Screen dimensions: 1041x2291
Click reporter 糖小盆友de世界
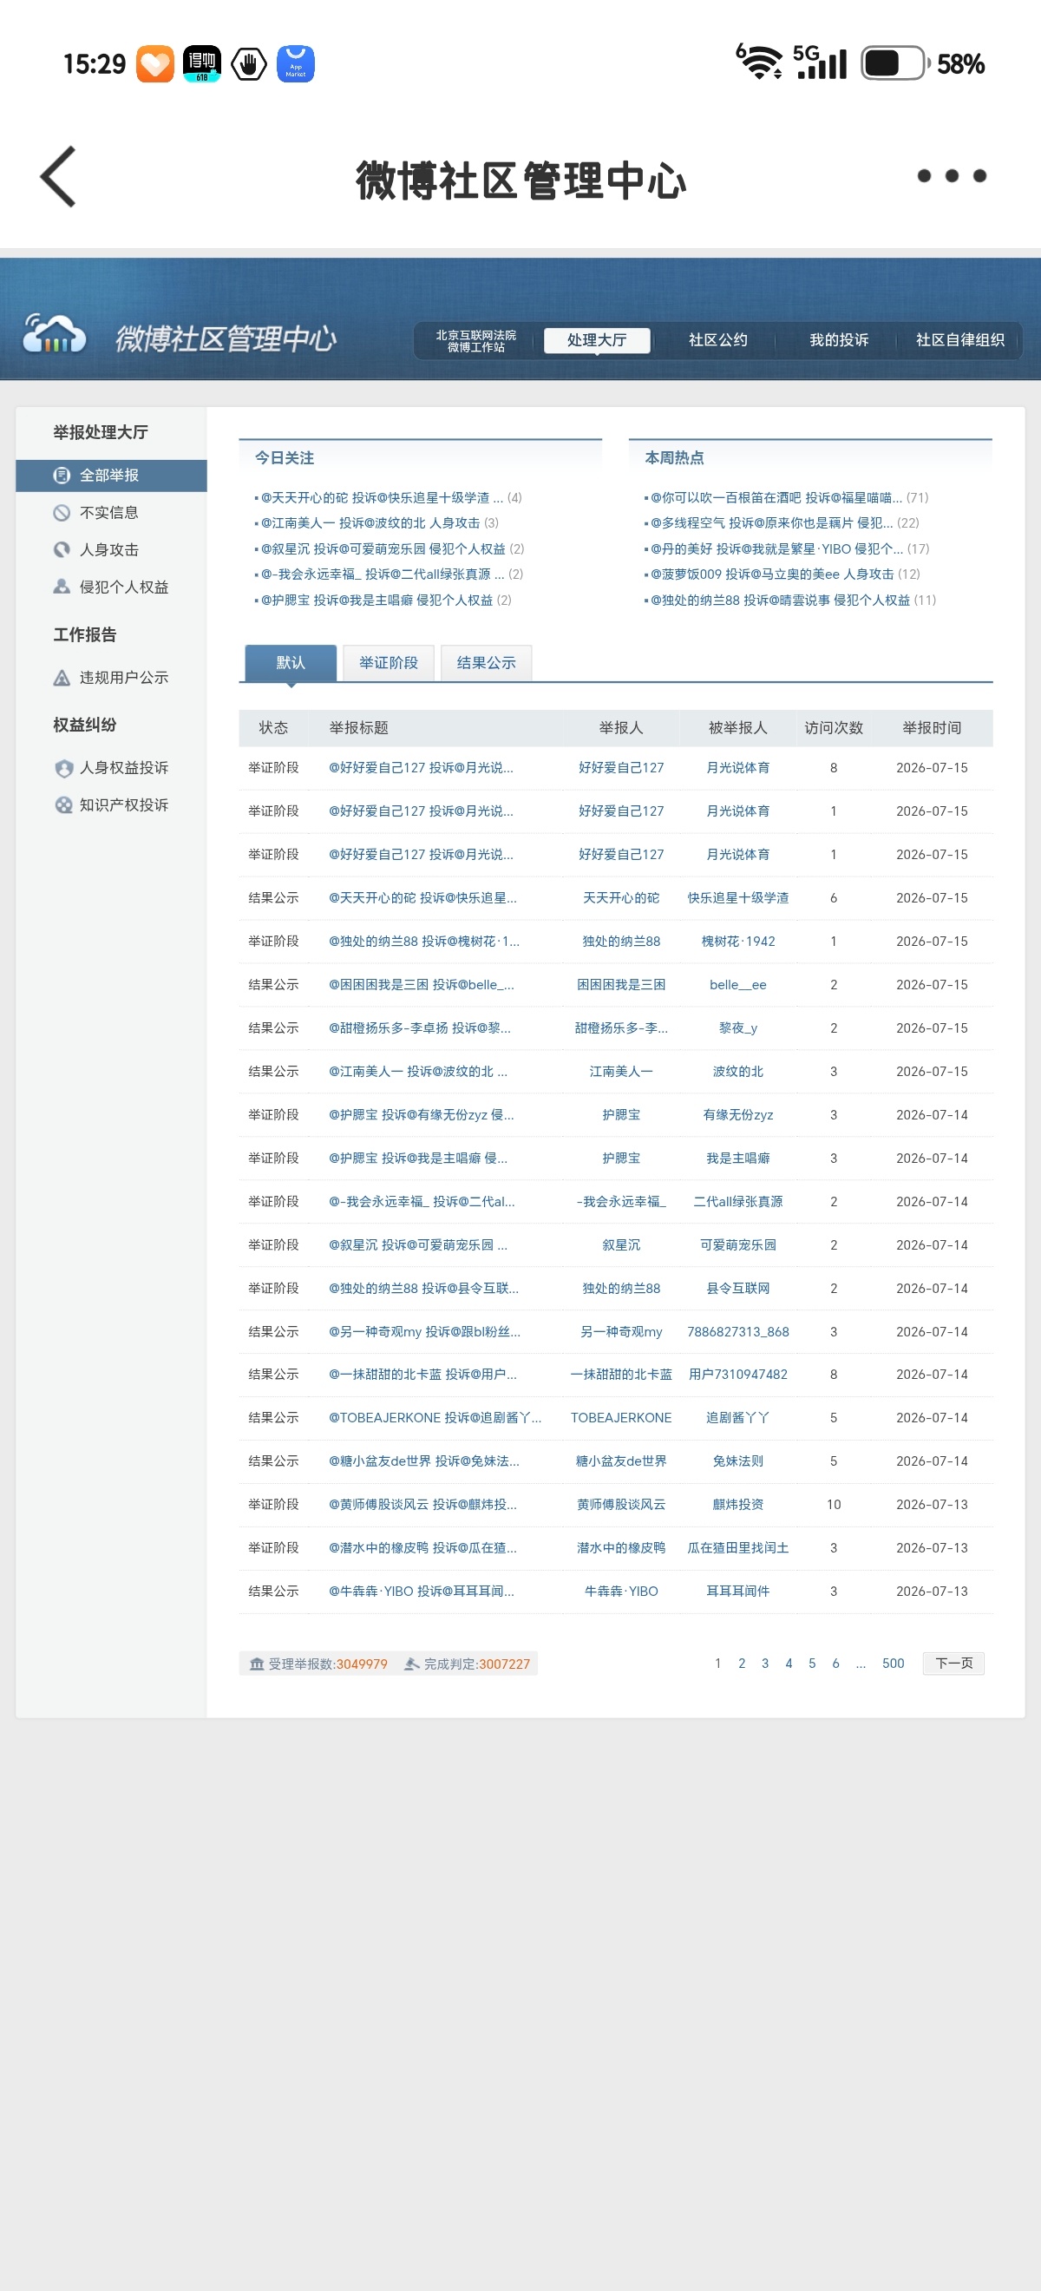pyautogui.click(x=620, y=1461)
